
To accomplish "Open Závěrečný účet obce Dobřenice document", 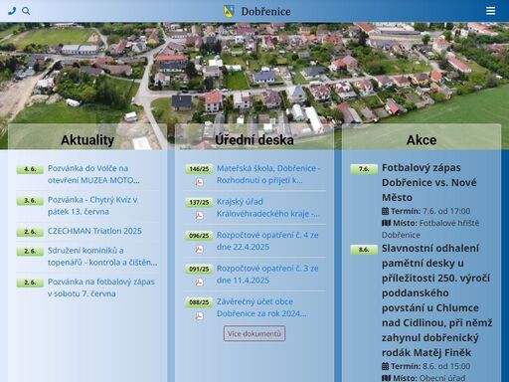I will (x=261, y=307).
